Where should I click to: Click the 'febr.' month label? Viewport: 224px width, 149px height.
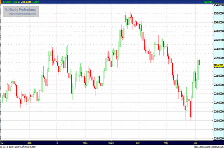[85, 143]
